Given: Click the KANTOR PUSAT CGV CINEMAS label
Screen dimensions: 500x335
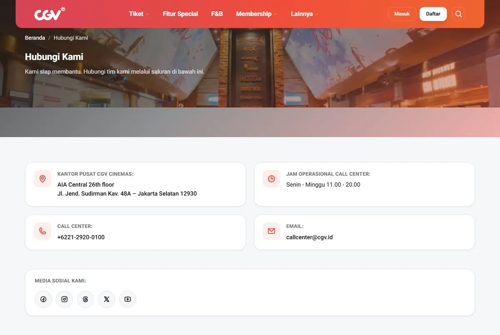Looking at the screenshot, I should (95, 174).
